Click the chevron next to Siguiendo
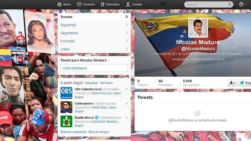251x141 pixels. (x=127, y=25)
